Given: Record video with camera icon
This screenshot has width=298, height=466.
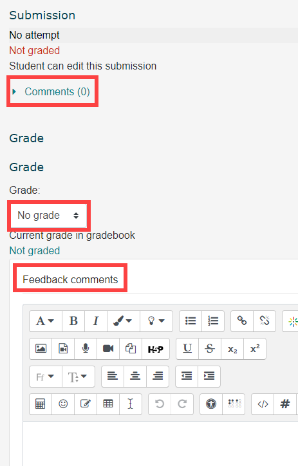Looking at the screenshot, I should pyautogui.click(x=108, y=349).
